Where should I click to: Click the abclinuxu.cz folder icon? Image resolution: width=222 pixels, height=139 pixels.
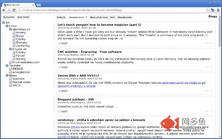[10, 29]
